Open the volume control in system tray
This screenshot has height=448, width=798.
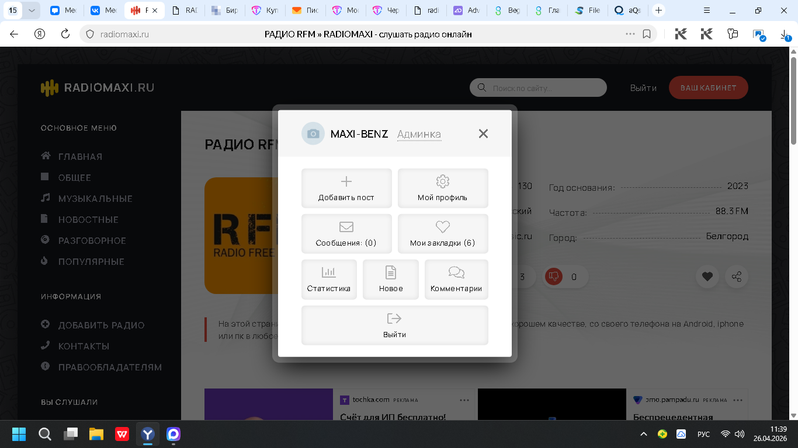[739, 434]
